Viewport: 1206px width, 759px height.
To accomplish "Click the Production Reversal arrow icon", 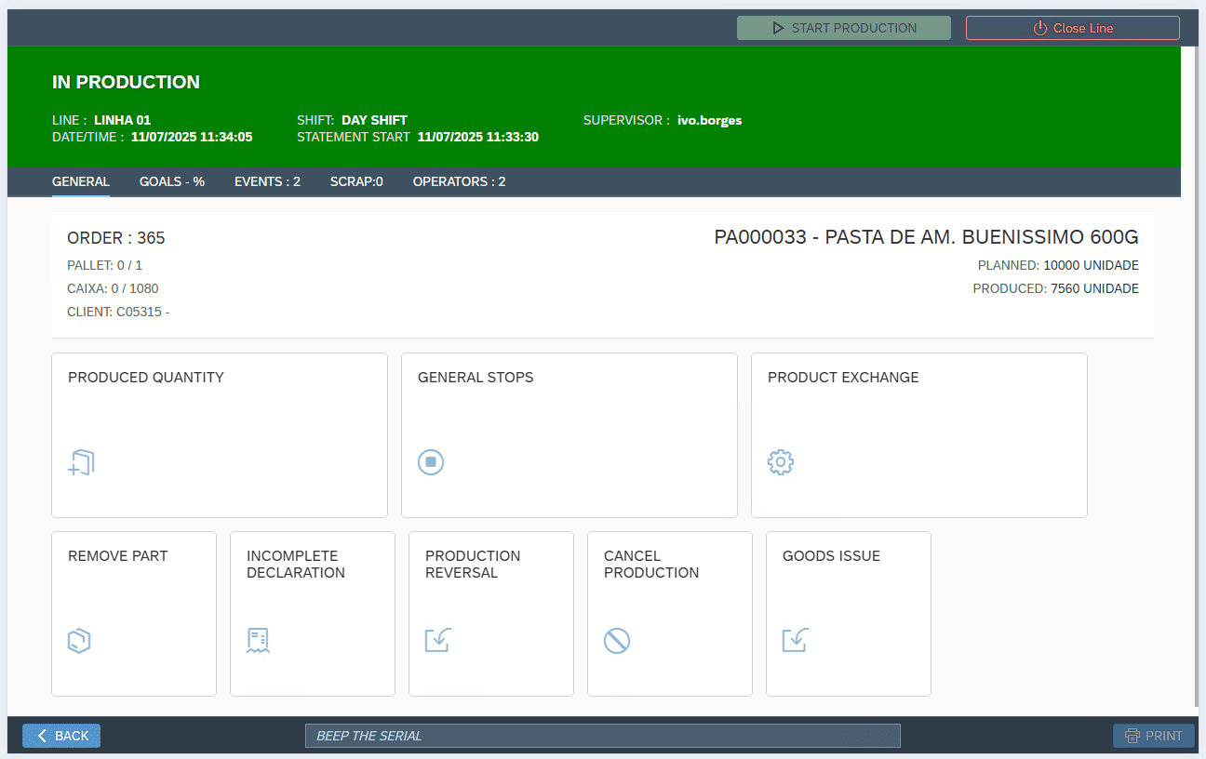I will pos(437,641).
